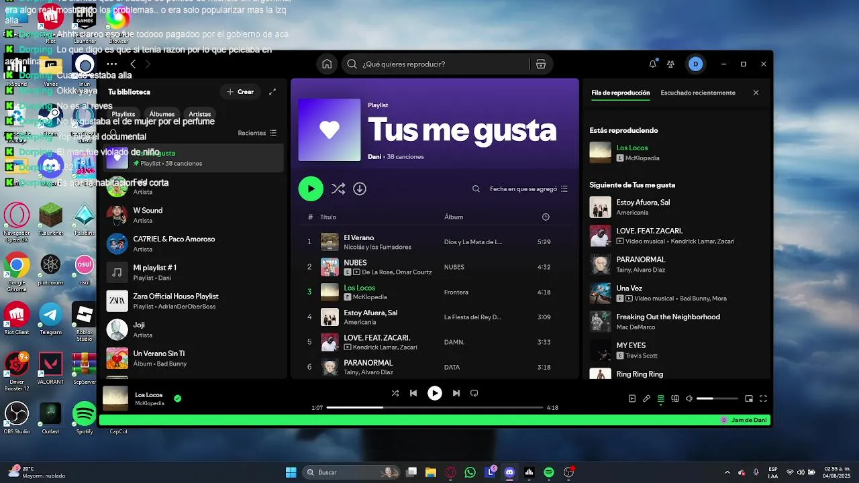Toggle shuffle in bottom player bar
Viewport: 859px width, 483px height.
pos(395,393)
